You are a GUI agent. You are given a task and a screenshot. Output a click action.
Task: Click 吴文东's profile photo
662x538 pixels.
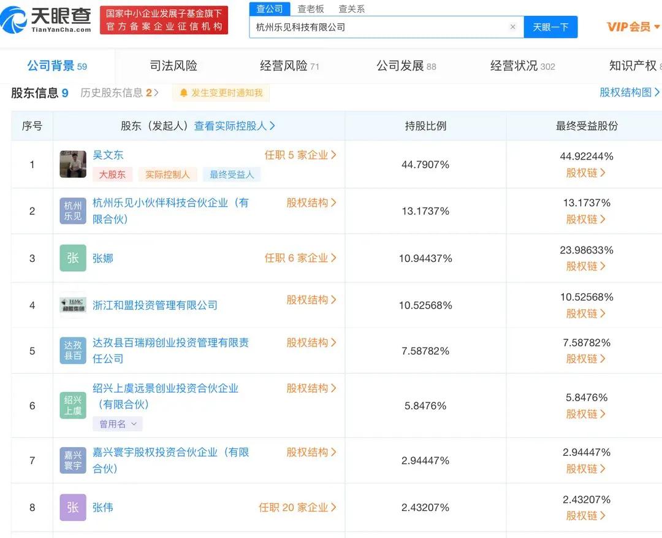click(73, 164)
